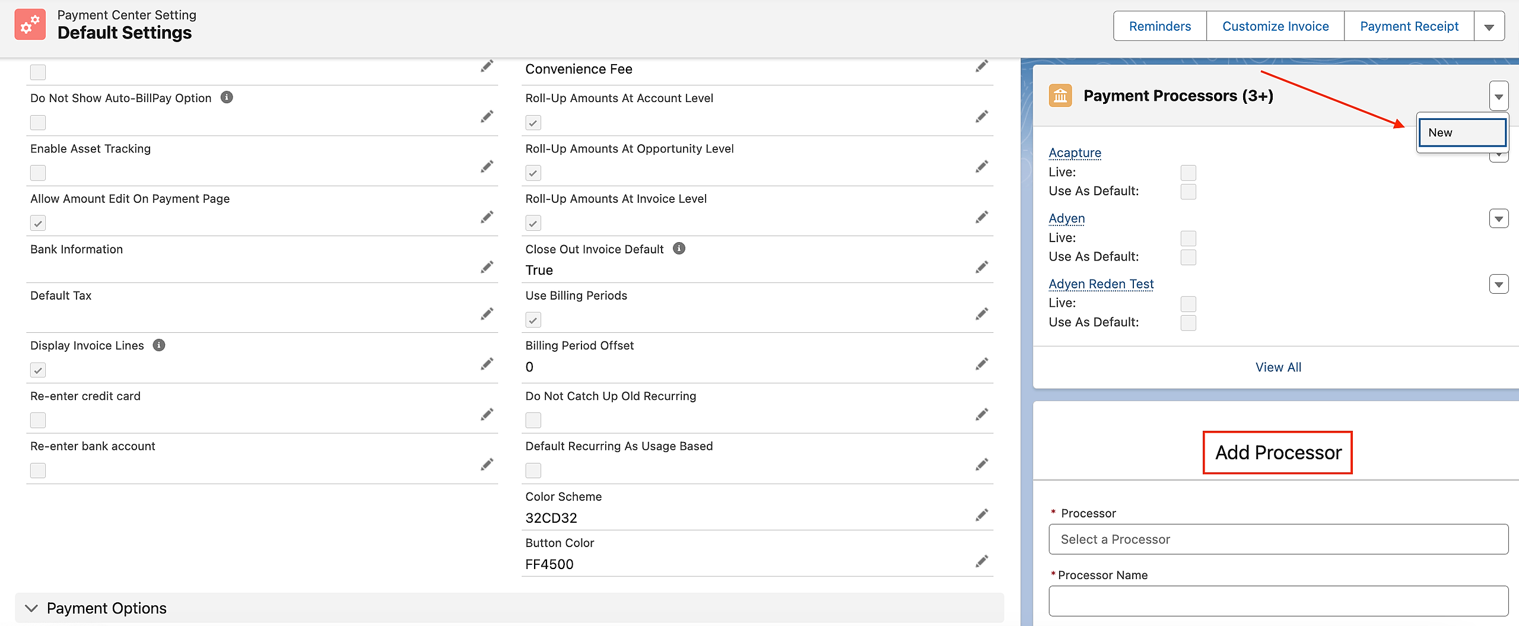
Task: Toggle the Use Billing Periods checkbox
Action: [533, 320]
